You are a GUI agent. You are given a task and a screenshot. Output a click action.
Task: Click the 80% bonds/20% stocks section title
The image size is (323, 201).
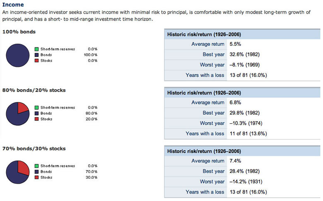[x=34, y=90]
